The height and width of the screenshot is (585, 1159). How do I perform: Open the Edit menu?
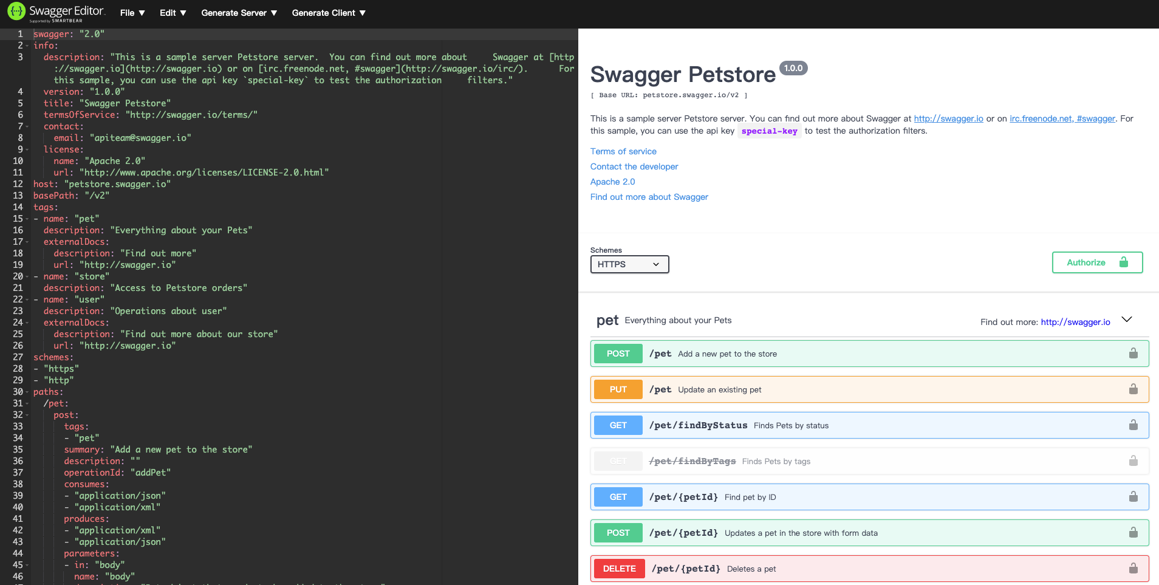click(x=173, y=13)
